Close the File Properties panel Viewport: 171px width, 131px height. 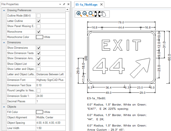tap(68, 5)
